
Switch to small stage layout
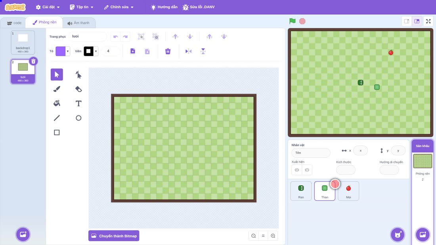(x=407, y=21)
